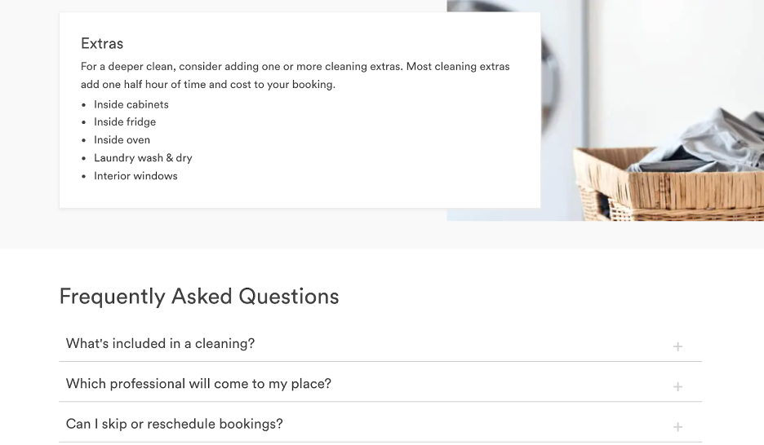Click "Laundry wash & dry" in extras list
The image size is (764, 445).
point(143,158)
